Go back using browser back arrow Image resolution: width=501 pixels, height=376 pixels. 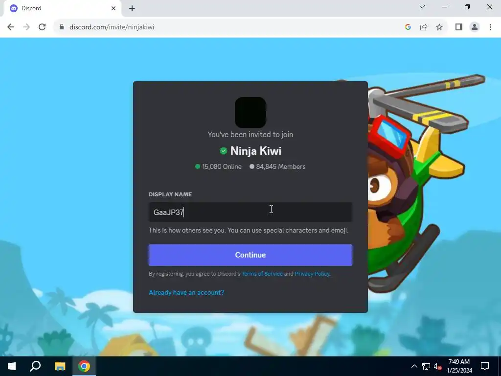(11, 27)
